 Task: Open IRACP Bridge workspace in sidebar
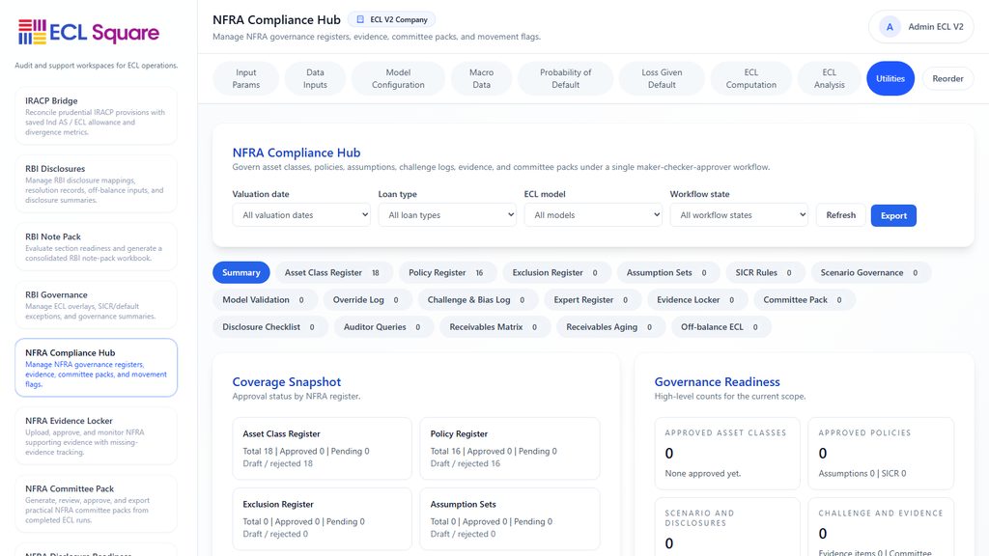96,116
